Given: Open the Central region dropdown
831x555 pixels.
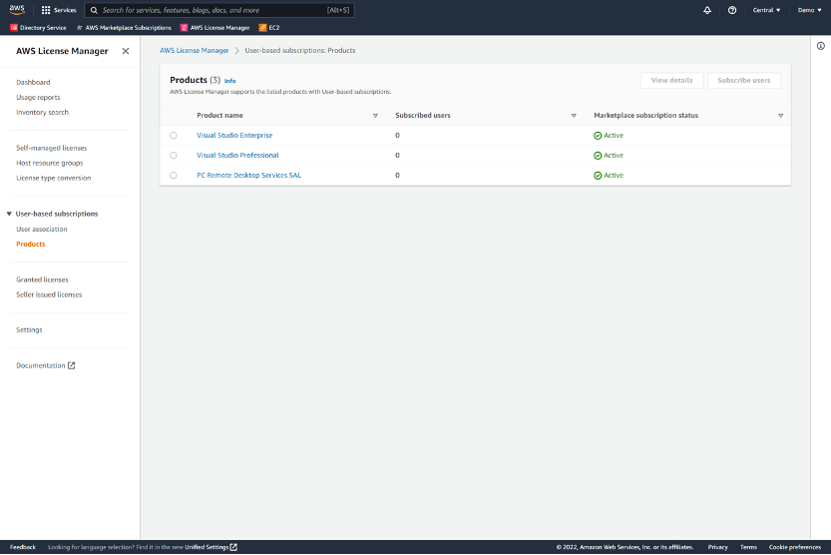Looking at the screenshot, I should click(766, 10).
